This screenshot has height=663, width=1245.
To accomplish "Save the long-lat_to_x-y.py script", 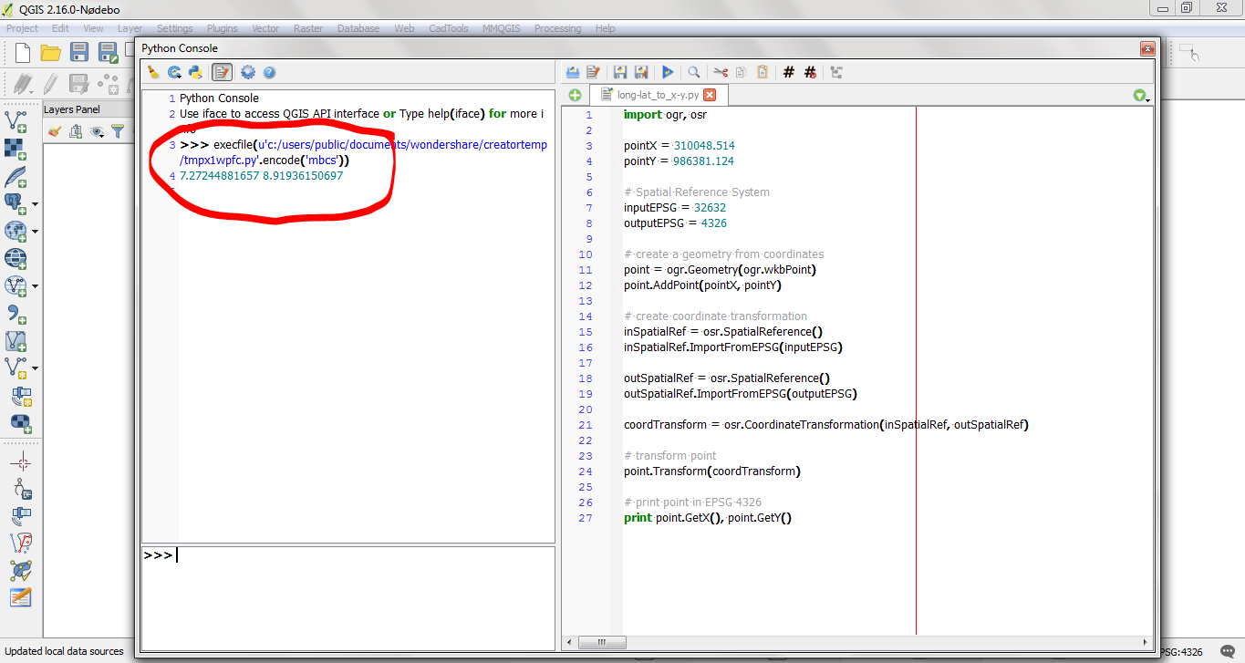I will [x=619, y=71].
